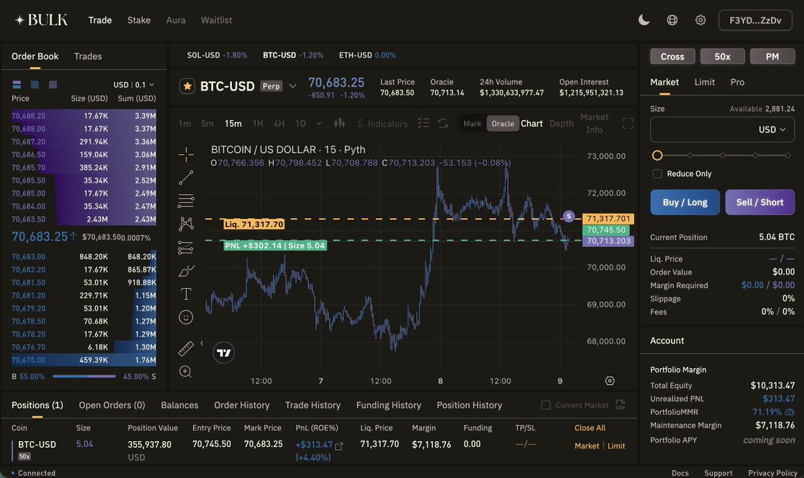
Task: Export positions as CSV
Action: (x=620, y=405)
